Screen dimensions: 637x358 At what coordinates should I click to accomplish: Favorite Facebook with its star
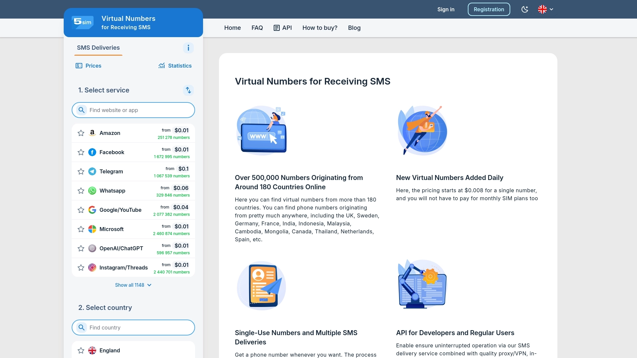pos(81,152)
